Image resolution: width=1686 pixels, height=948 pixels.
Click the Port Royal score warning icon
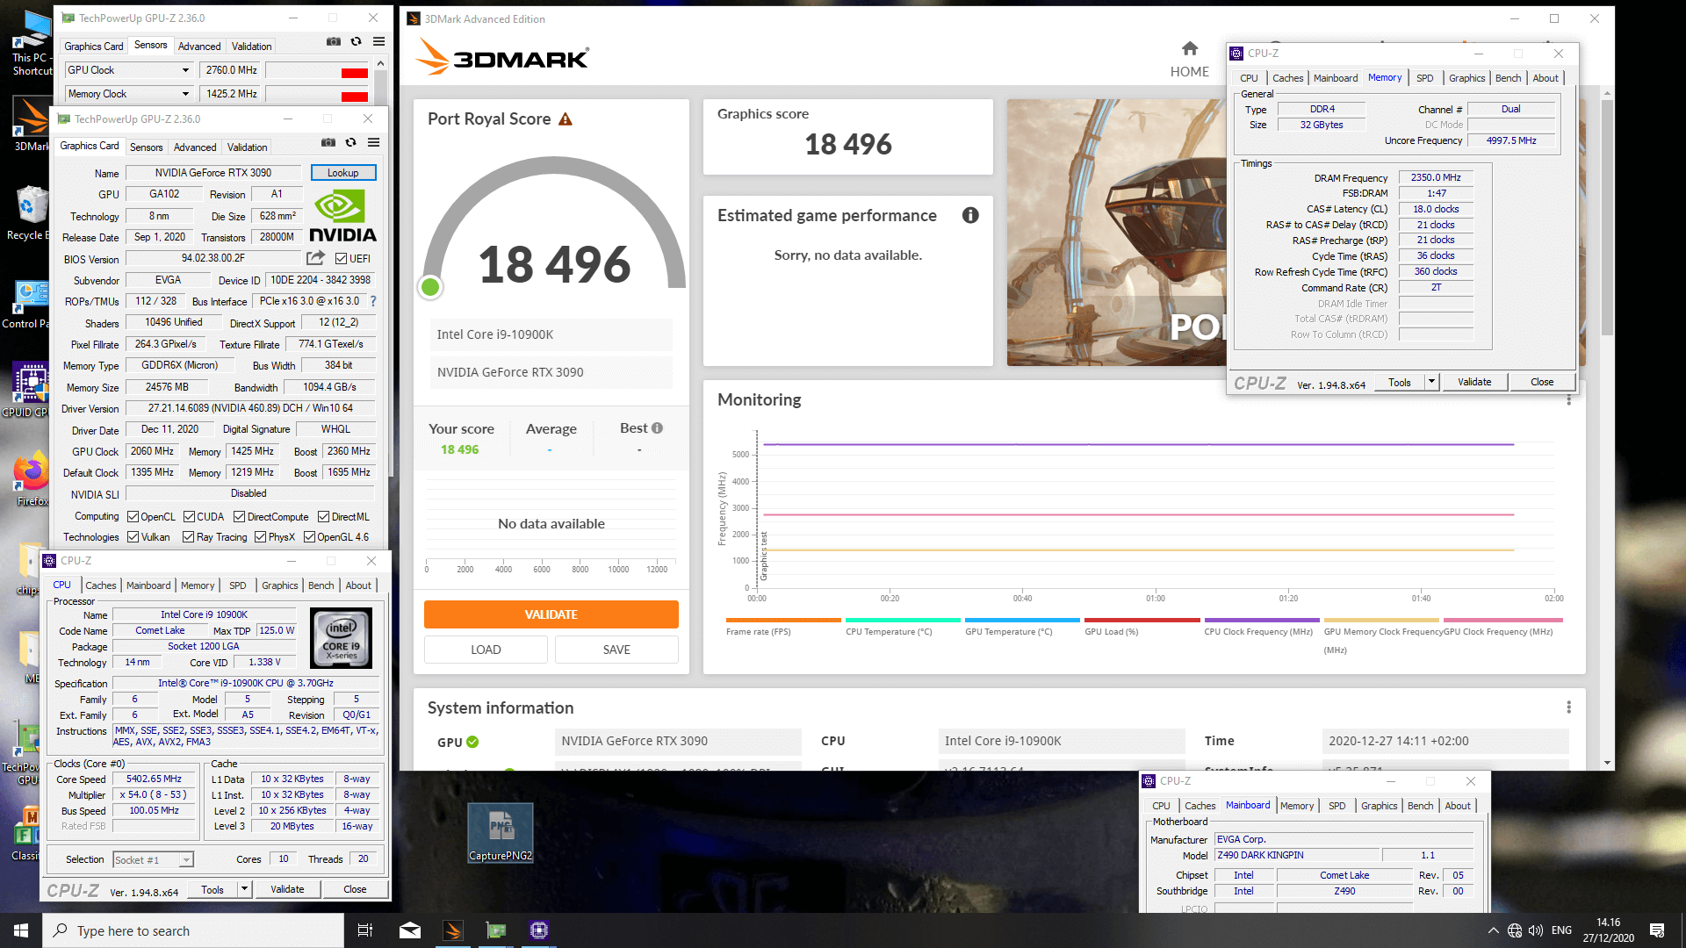(x=566, y=119)
